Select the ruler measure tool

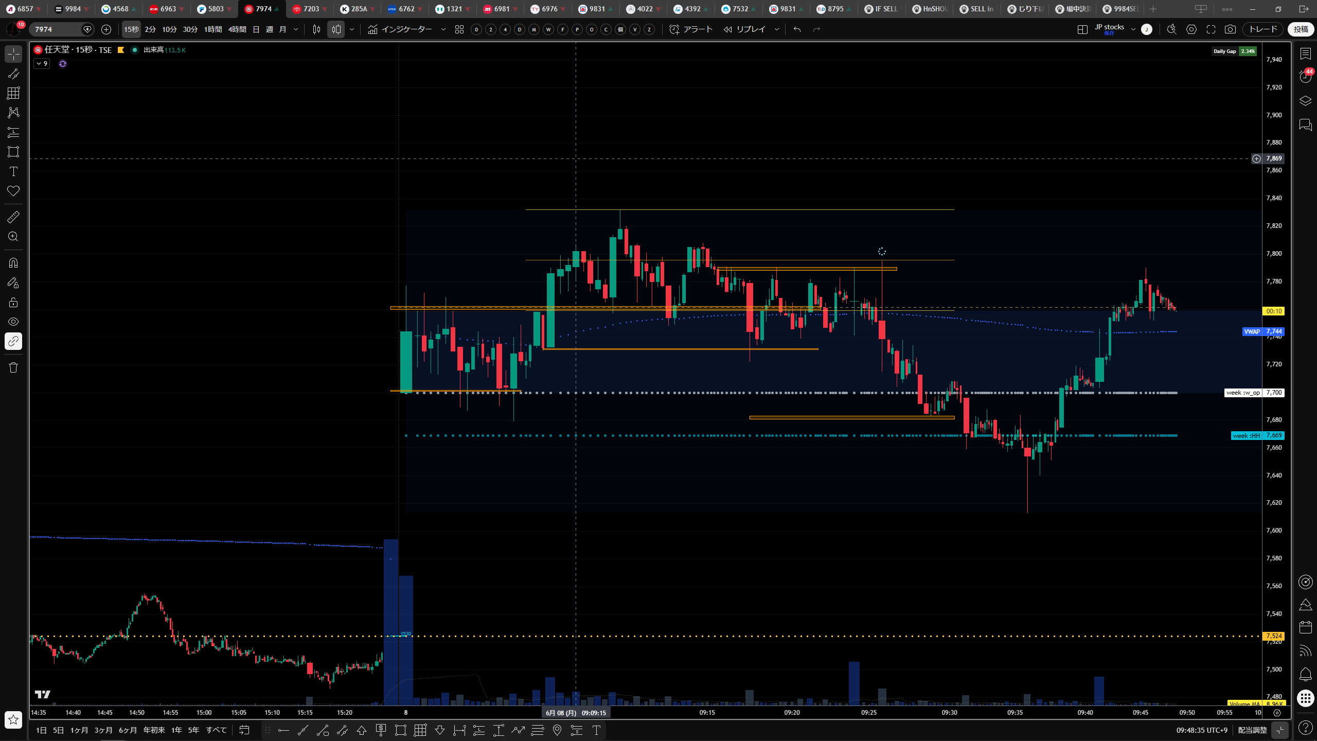point(13,217)
